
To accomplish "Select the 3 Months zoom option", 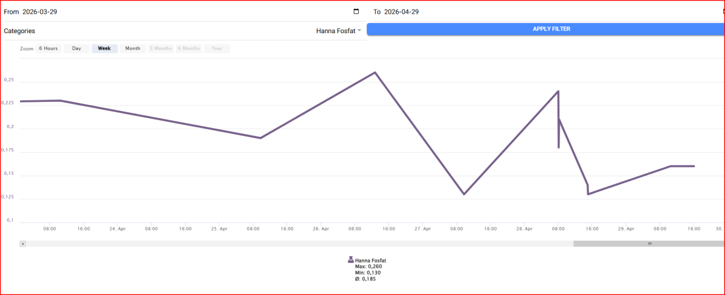I will point(161,49).
